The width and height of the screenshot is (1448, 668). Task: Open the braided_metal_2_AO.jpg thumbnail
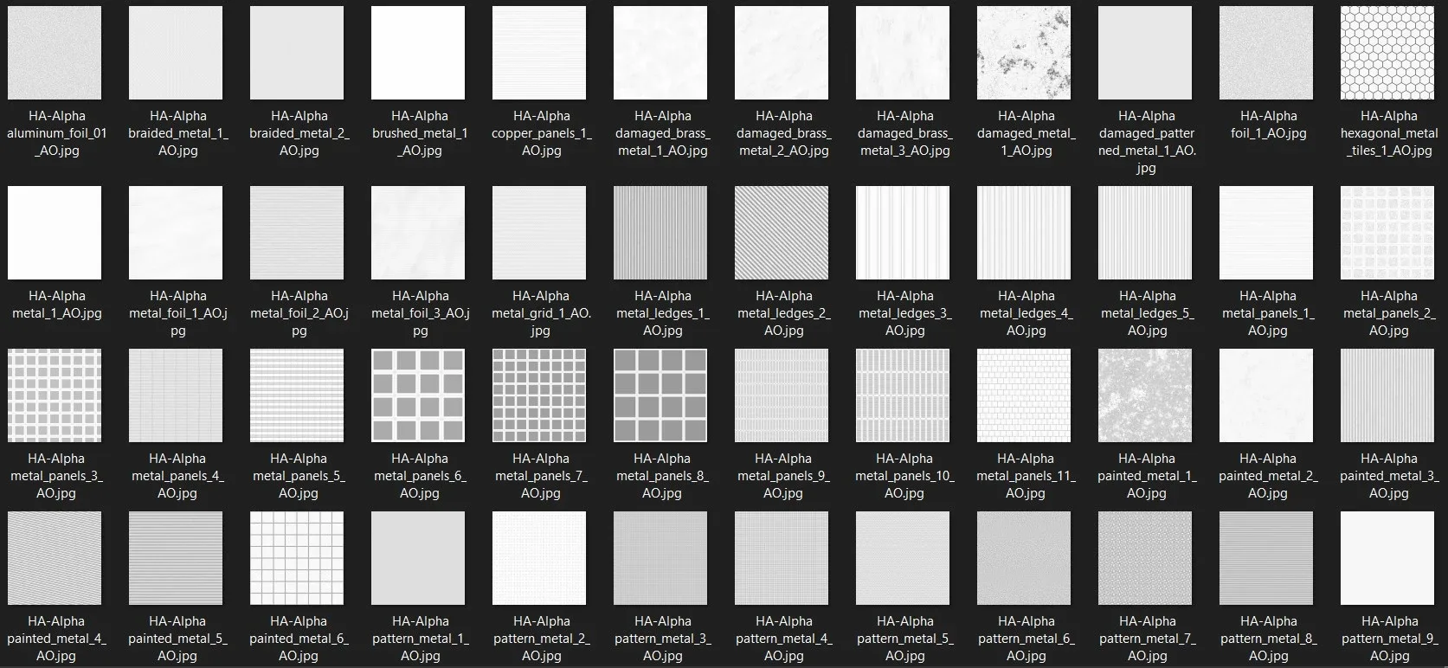[x=297, y=53]
